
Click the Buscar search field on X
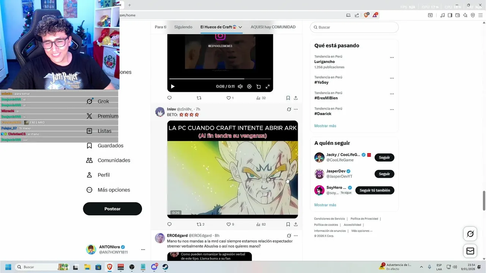[x=354, y=27]
